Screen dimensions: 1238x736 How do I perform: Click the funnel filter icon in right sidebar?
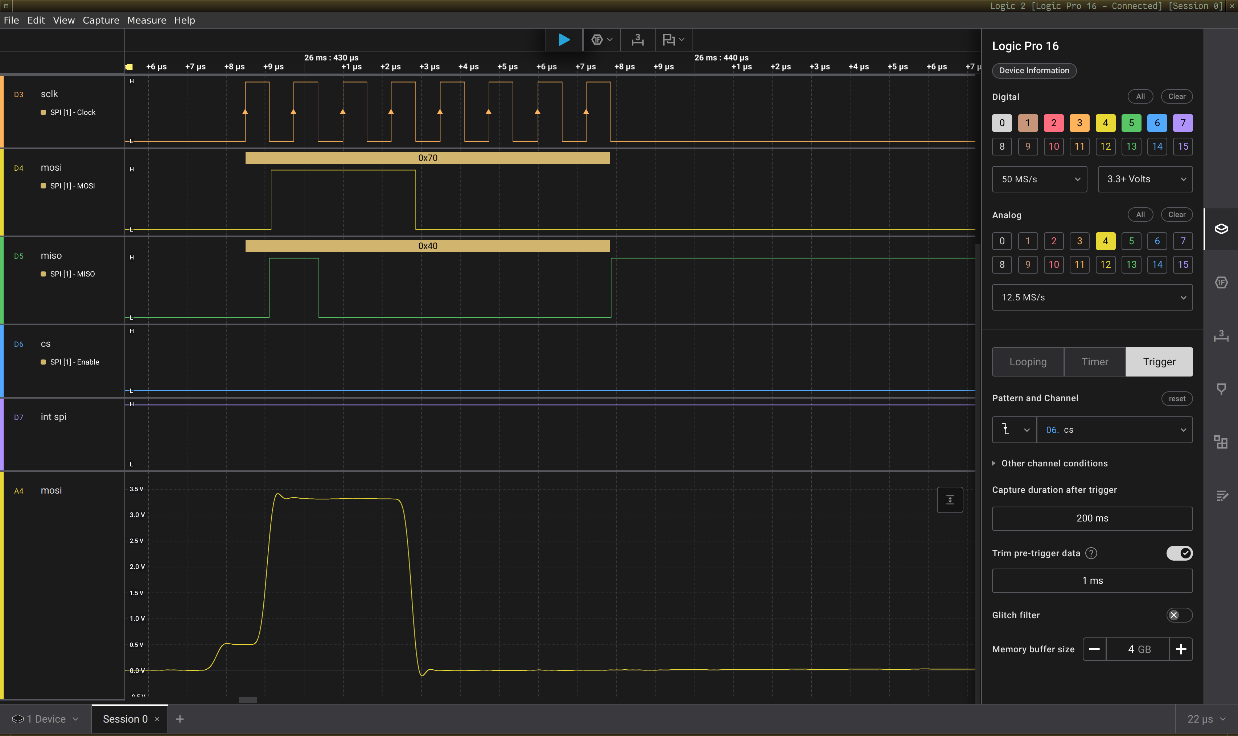coord(1221,388)
